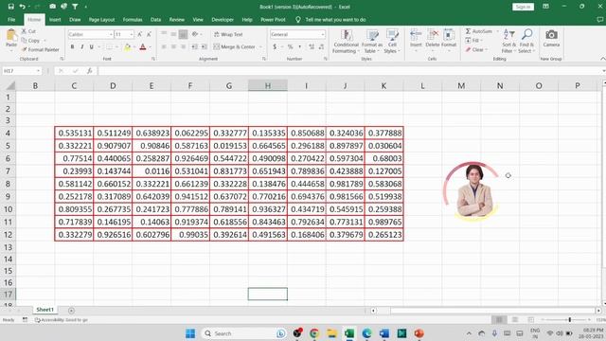Decrease font size with smaller A
Screen dimensions: 606x341
(149, 34)
